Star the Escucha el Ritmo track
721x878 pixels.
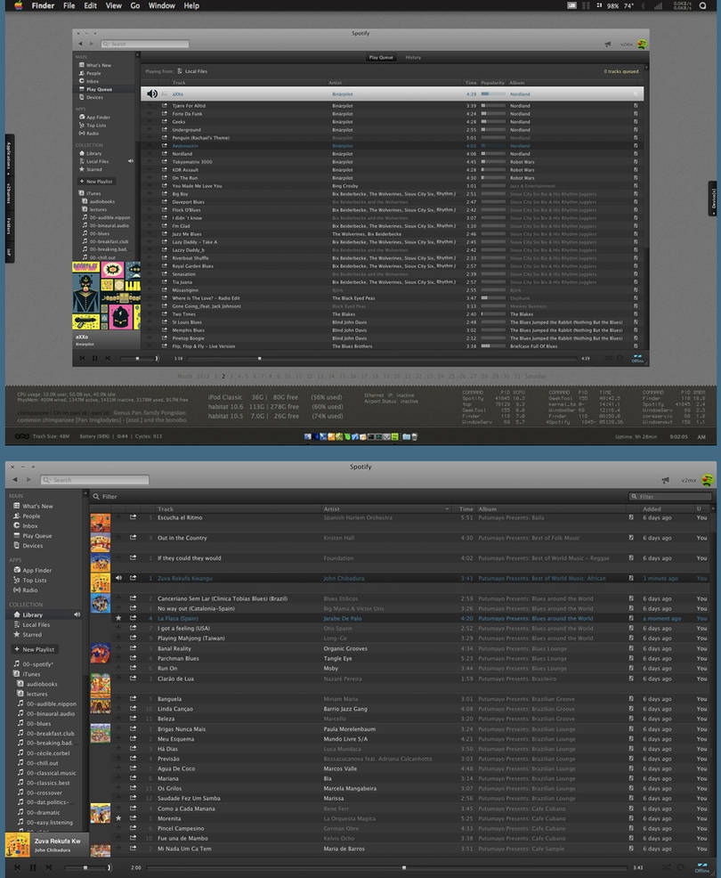(118, 517)
